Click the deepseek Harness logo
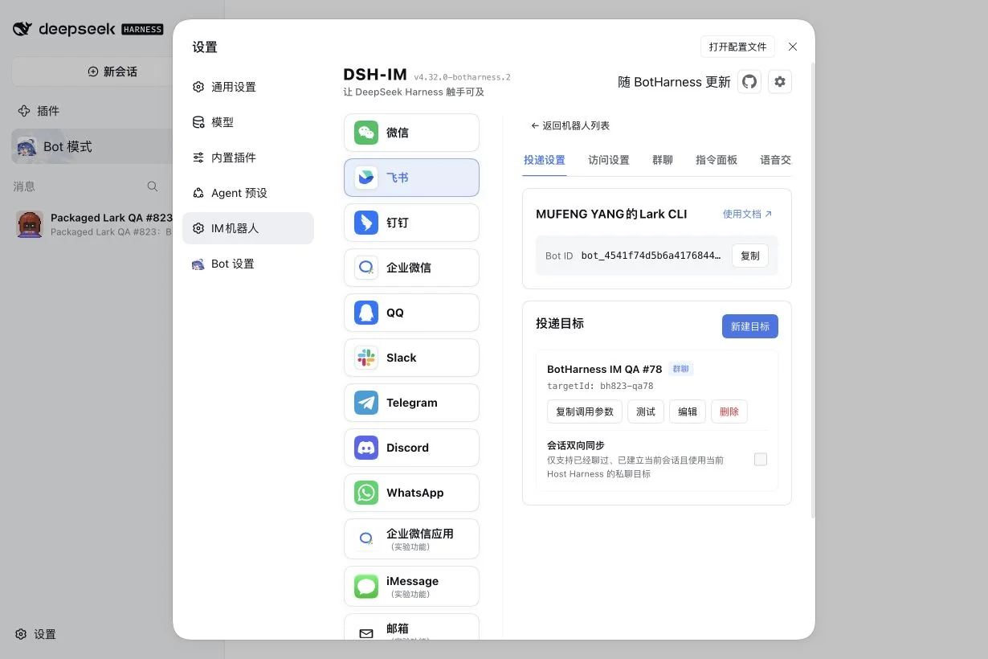 (88, 29)
